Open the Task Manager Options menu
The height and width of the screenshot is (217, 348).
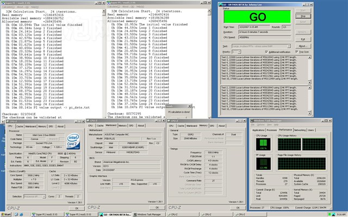[260, 125]
